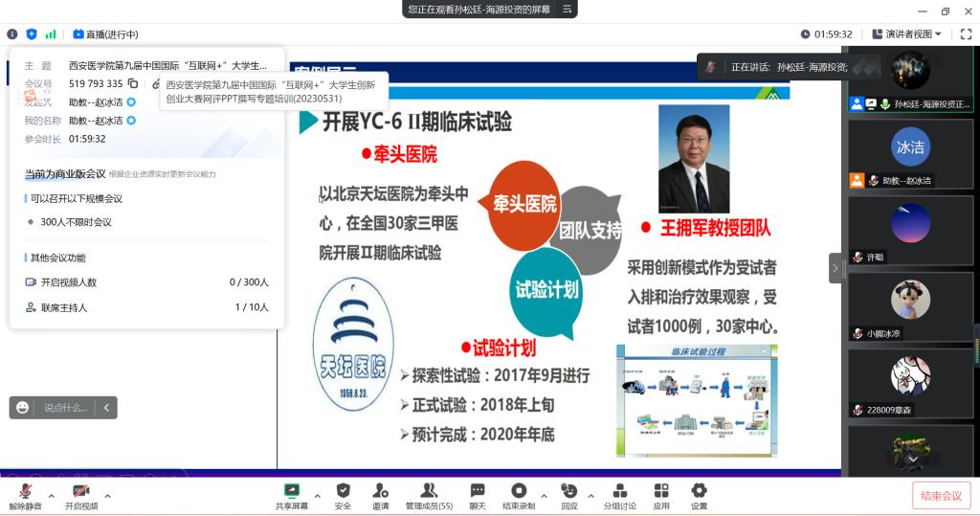This screenshot has height=516, width=980.
Task: Open the screen-share menu icon in the top banner
Action: pos(568,10)
